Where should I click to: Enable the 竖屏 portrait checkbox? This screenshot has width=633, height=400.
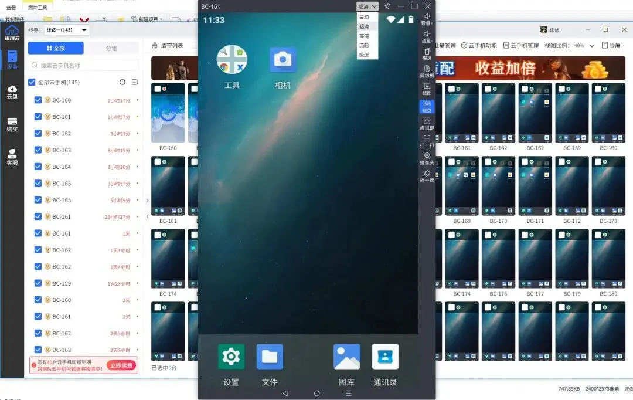(x=605, y=45)
